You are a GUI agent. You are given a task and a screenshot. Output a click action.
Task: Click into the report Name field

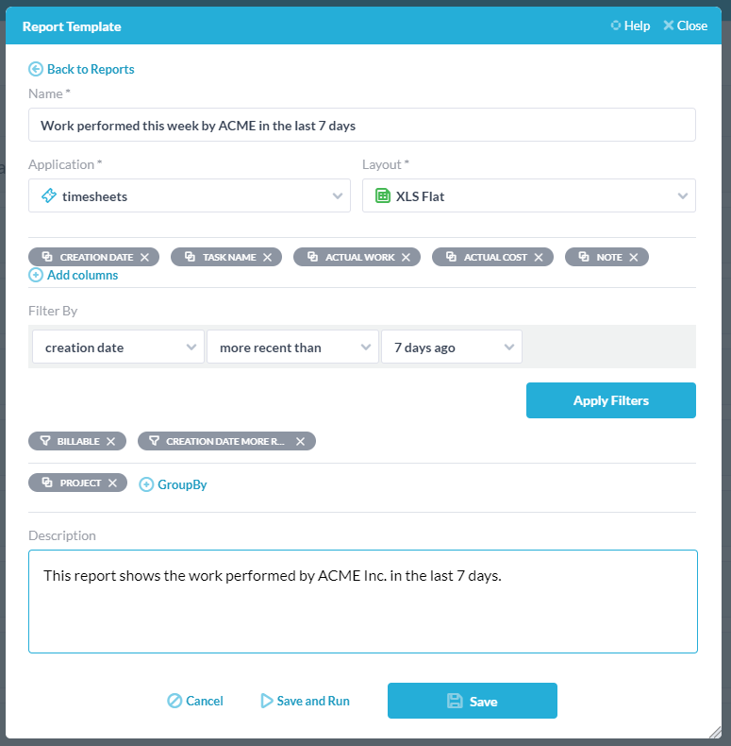click(362, 125)
